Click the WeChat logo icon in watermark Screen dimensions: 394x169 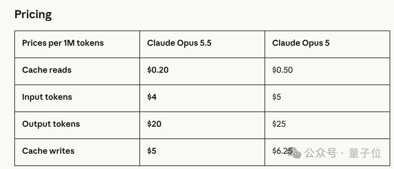[294, 153]
